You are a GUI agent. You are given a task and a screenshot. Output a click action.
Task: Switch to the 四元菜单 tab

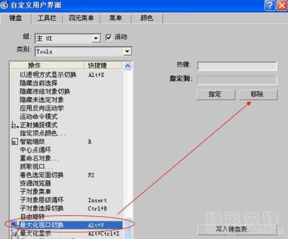[x=81, y=18]
